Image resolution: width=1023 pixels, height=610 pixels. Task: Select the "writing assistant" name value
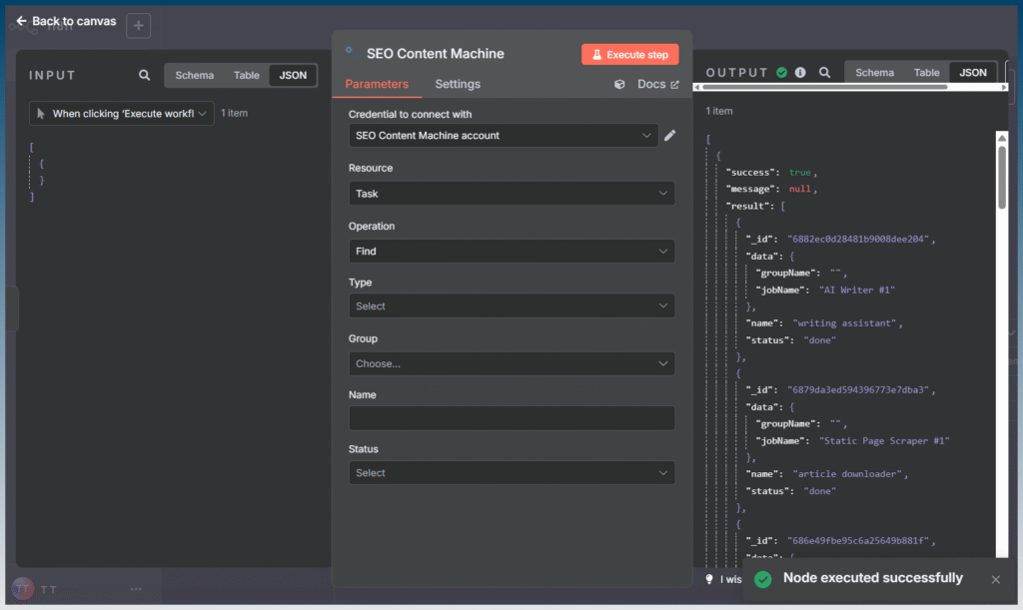[x=845, y=323]
